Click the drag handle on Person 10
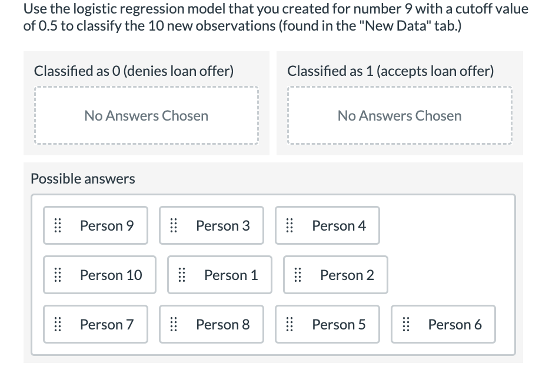This screenshot has width=539, height=373. [57, 275]
